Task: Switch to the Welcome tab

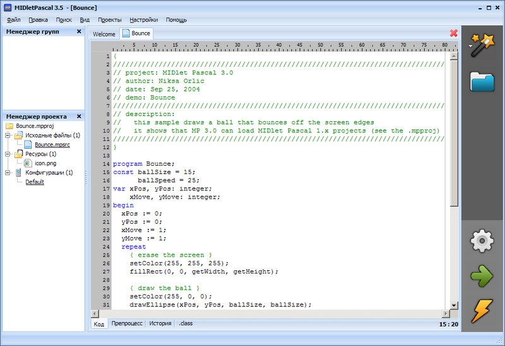Action: (104, 33)
